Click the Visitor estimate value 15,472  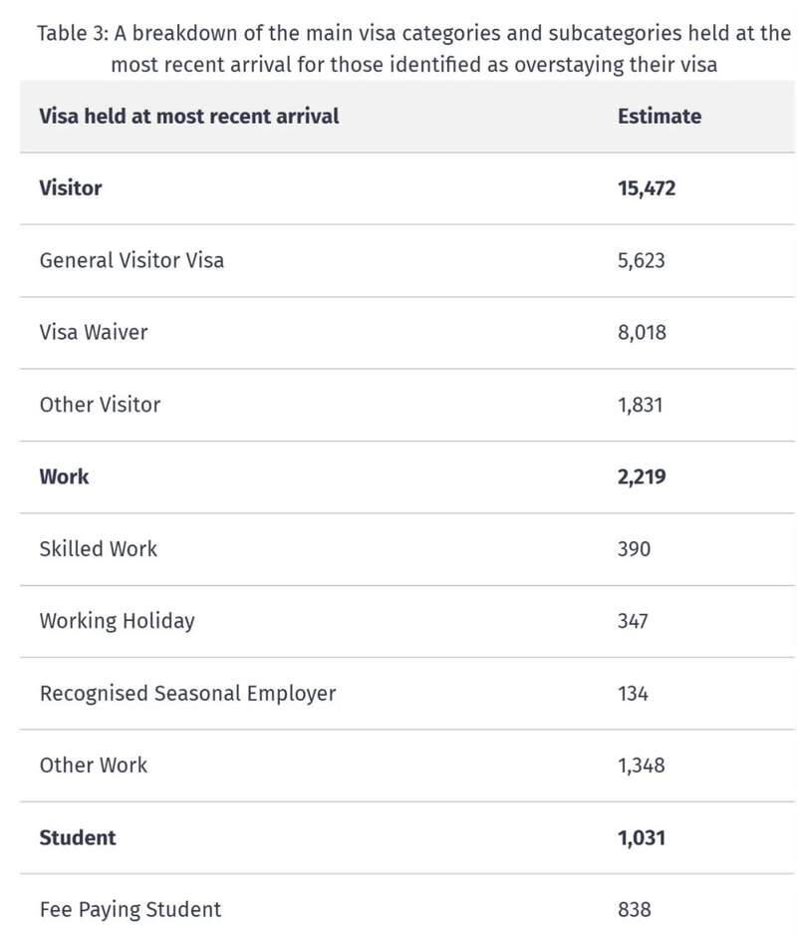coord(647,188)
